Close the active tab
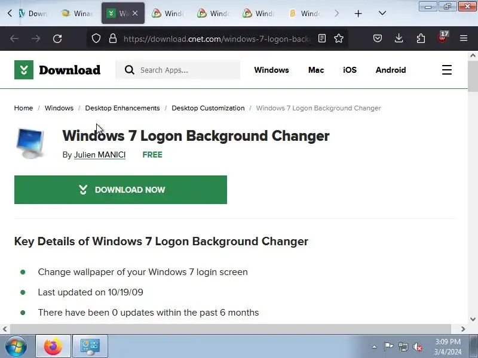The height and width of the screenshot is (358, 478). click(x=135, y=13)
